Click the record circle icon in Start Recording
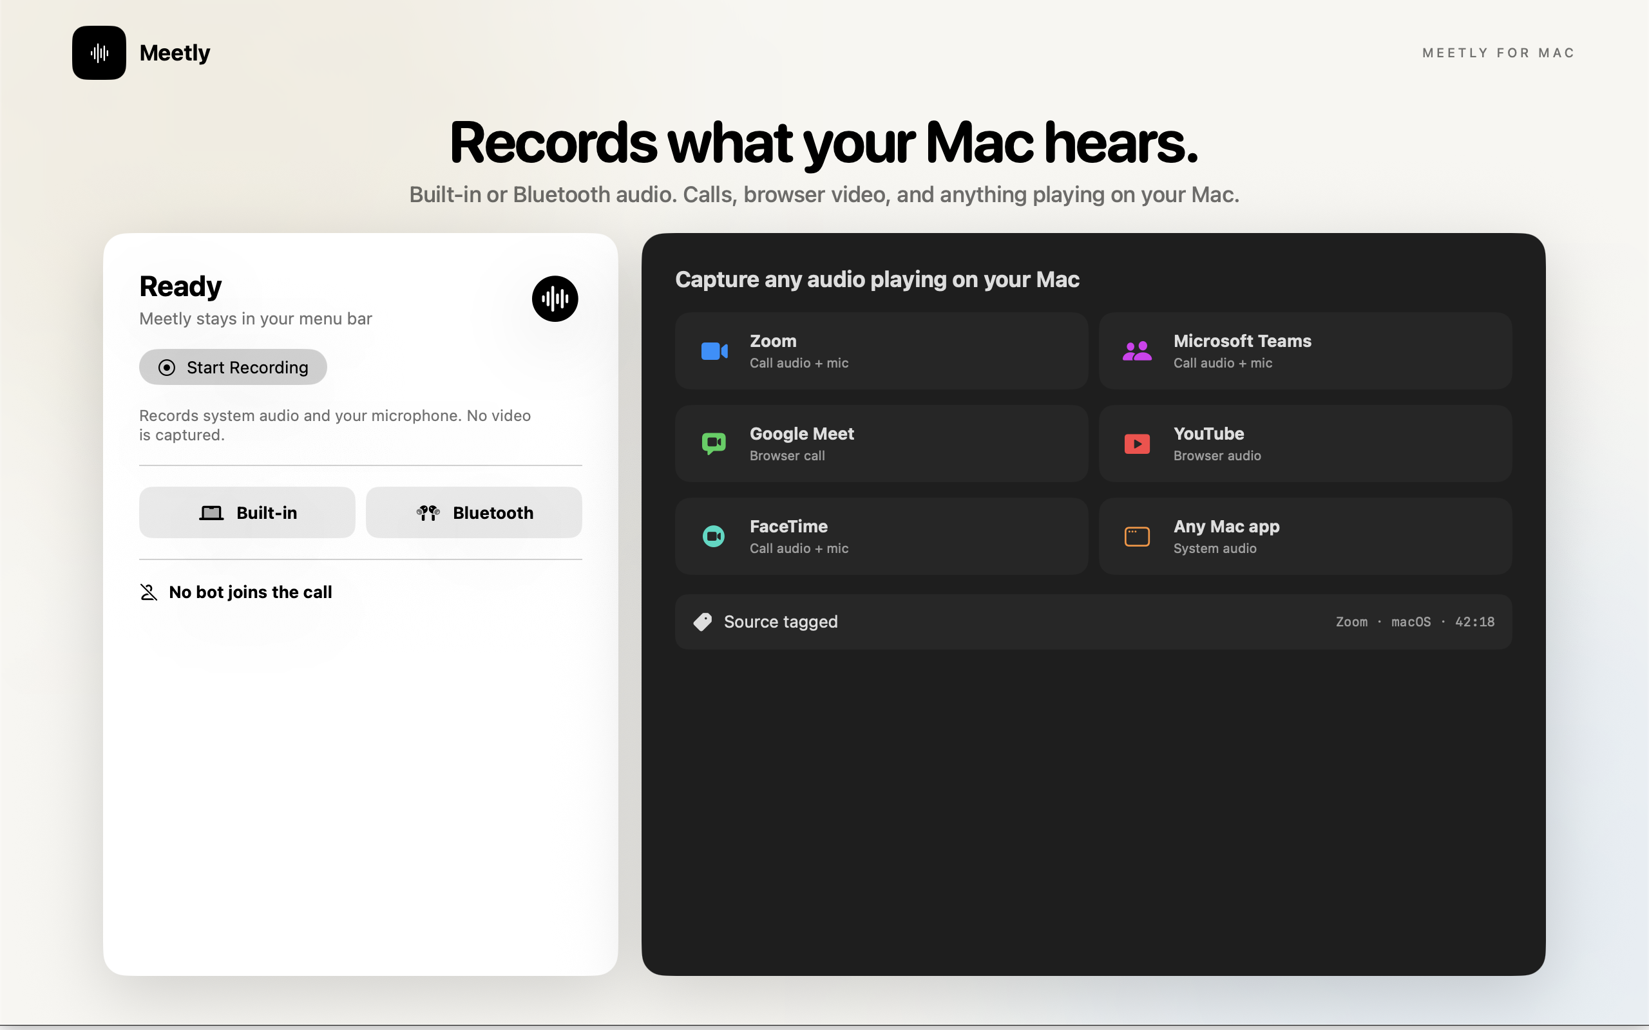 pos(167,368)
